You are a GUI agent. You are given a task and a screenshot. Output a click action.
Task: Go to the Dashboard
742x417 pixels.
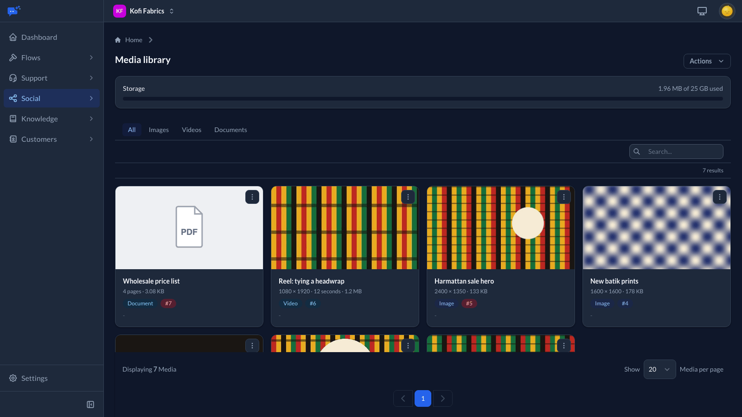(51, 37)
